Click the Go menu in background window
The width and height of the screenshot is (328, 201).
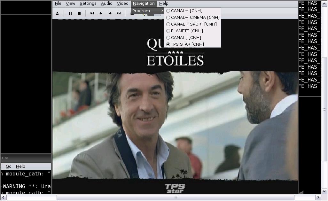(x=8, y=166)
